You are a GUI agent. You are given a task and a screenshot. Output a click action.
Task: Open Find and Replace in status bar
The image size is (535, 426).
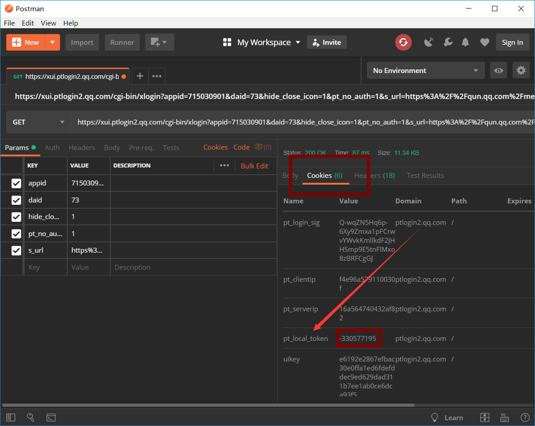pyautogui.click(x=30, y=417)
